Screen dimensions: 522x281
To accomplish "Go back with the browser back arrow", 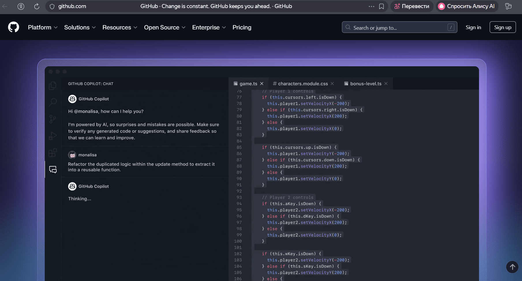I will point(5,6).
